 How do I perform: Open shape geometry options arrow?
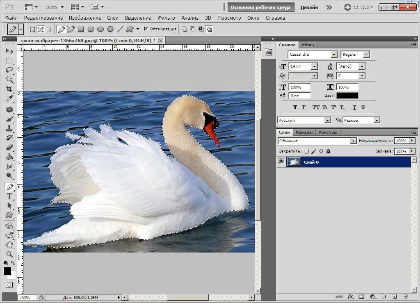tap(138, 29)
